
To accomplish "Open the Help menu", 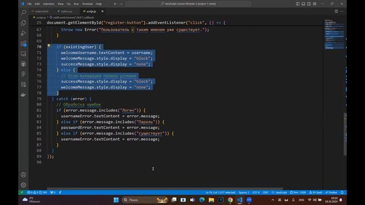I will (99, 4).
